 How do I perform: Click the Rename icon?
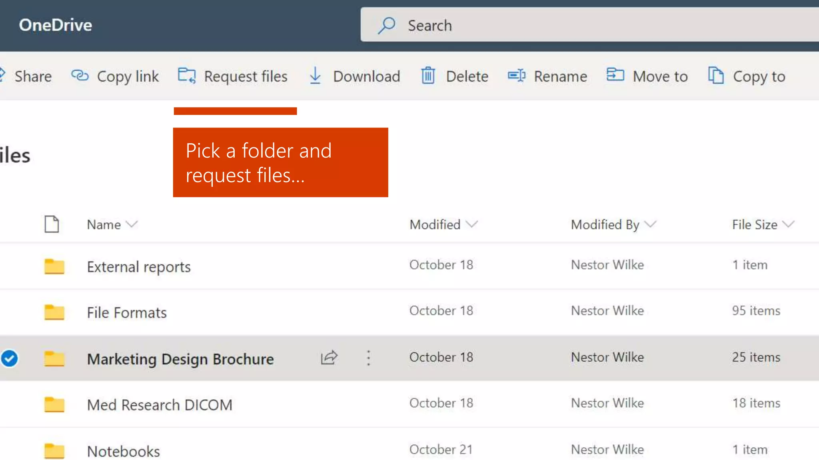pyautogui.click(x=517, y=75)
